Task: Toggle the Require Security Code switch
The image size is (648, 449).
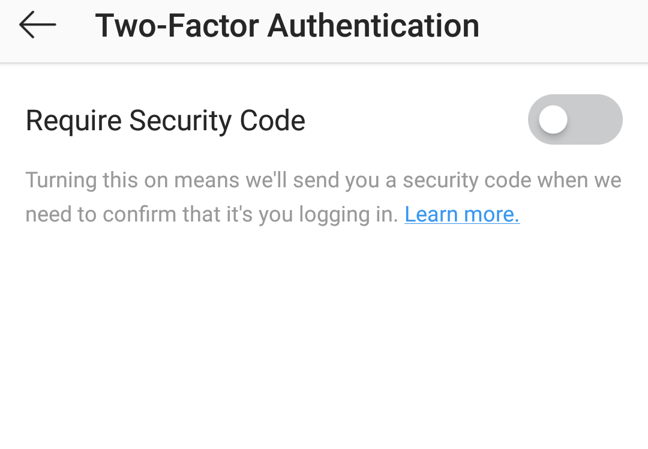Action: point(575,119)
